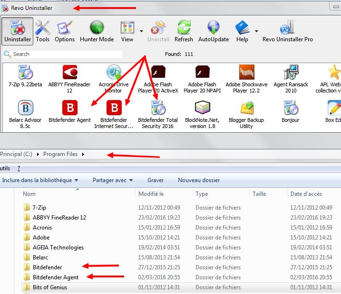Expand arrow after Program Files breadcrumb
The image size is (341, 294).
[x=83, y=155]
